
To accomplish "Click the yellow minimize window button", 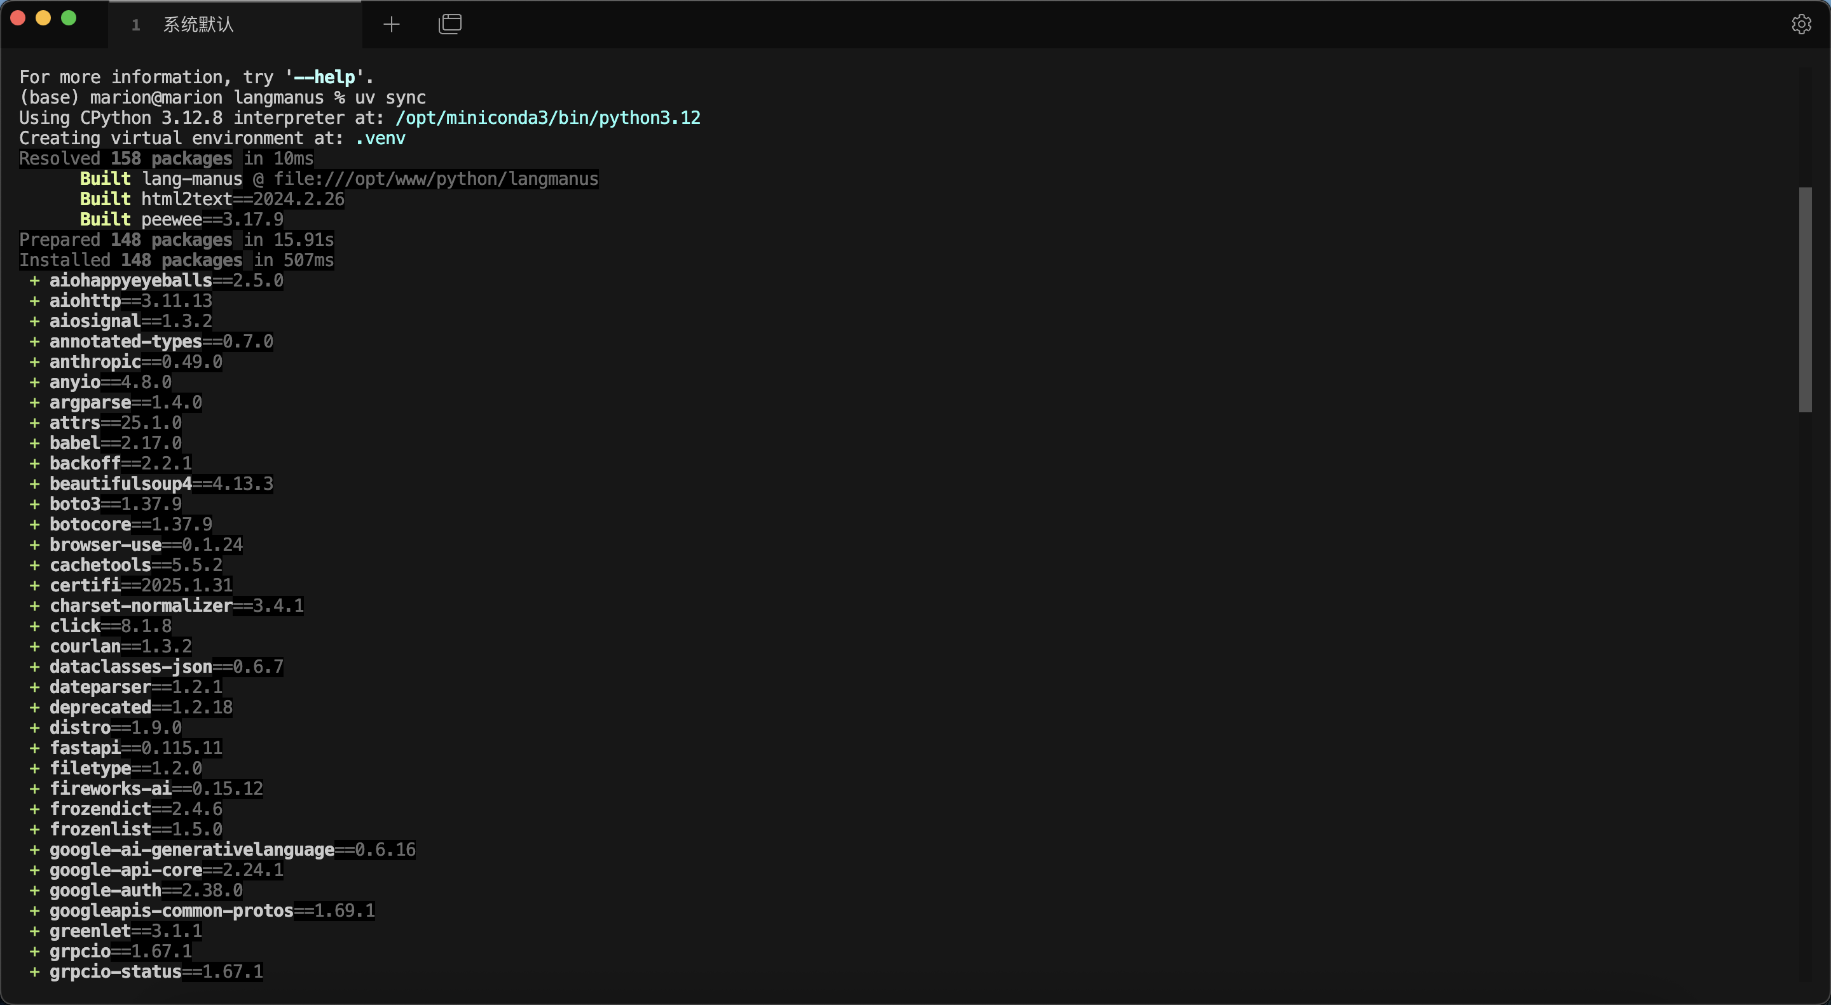I will (x=43, y=18).
